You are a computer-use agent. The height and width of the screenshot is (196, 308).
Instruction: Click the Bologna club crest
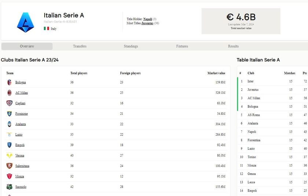tap(10, 82)
